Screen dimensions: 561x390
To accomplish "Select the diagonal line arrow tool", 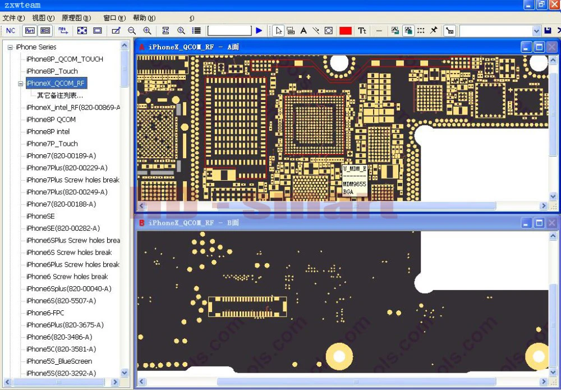I will coord(316,31).
